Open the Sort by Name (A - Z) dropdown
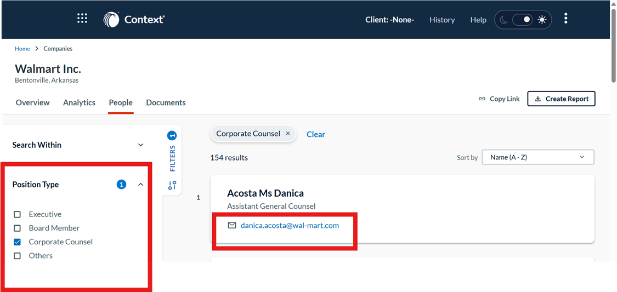 (538, 157)
